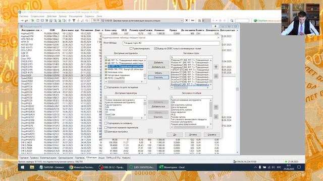This screenshot has width=323, height=181.
Task: Move selected column header down
Action: pos(216,117)
